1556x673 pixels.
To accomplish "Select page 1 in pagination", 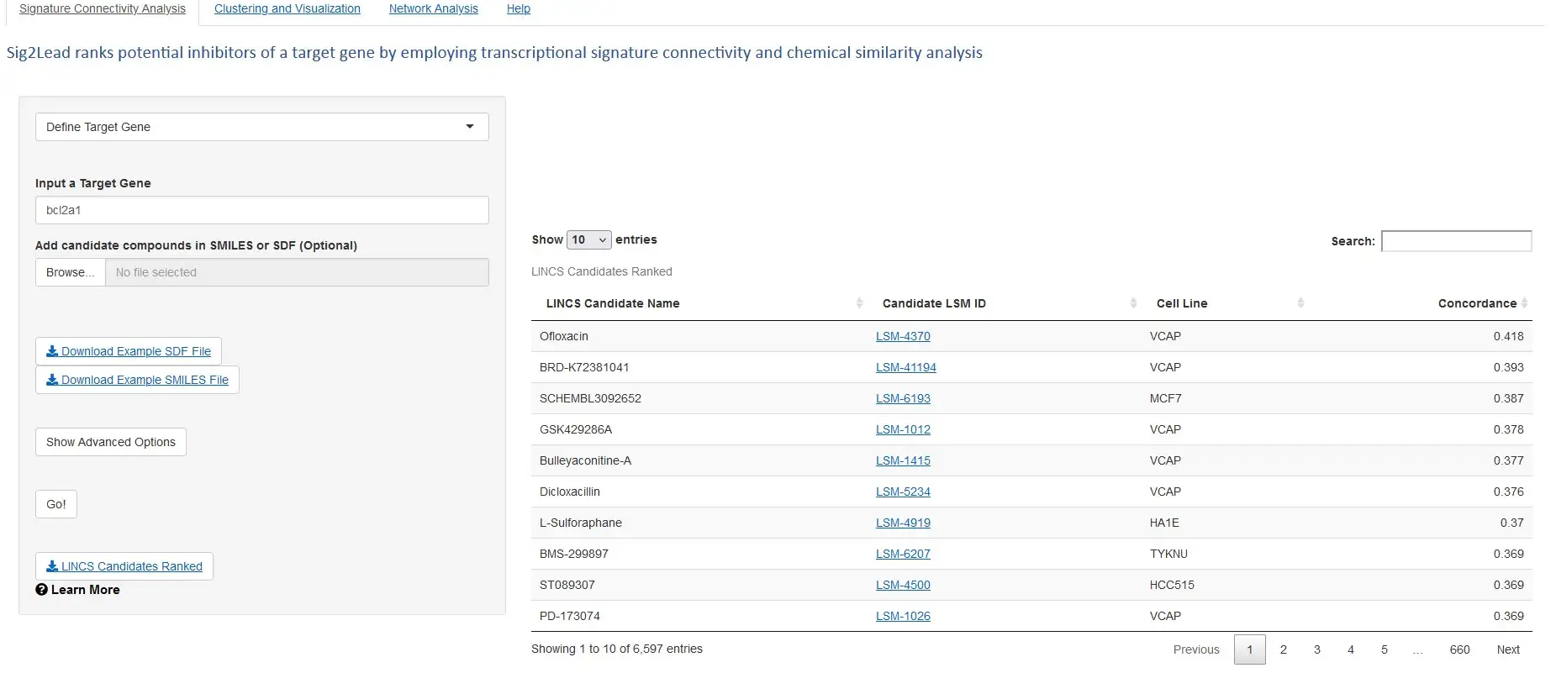I will point(1250,649).
